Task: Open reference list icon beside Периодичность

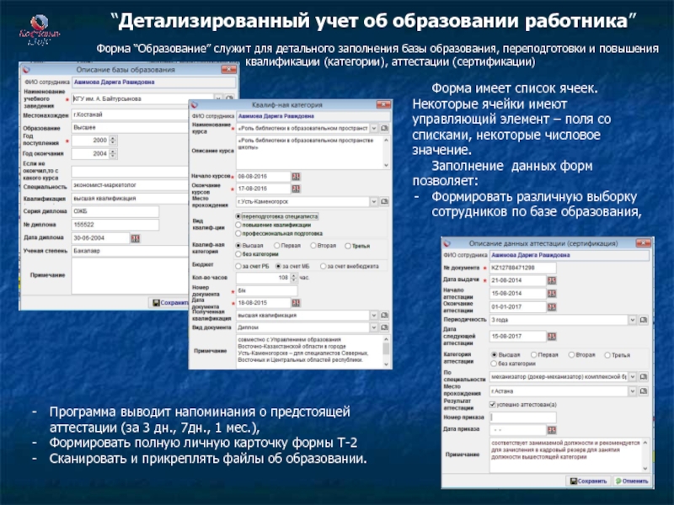Action: pos(644,320)
